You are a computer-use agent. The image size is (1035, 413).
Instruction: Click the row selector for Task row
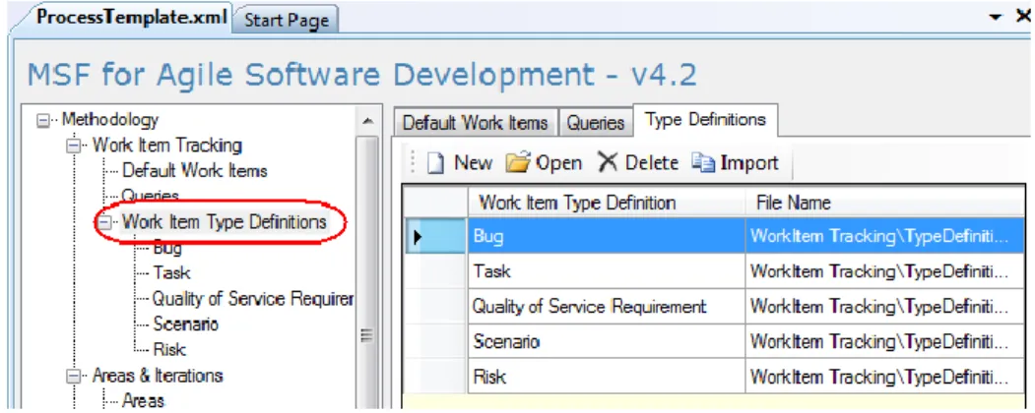[435, 270]
